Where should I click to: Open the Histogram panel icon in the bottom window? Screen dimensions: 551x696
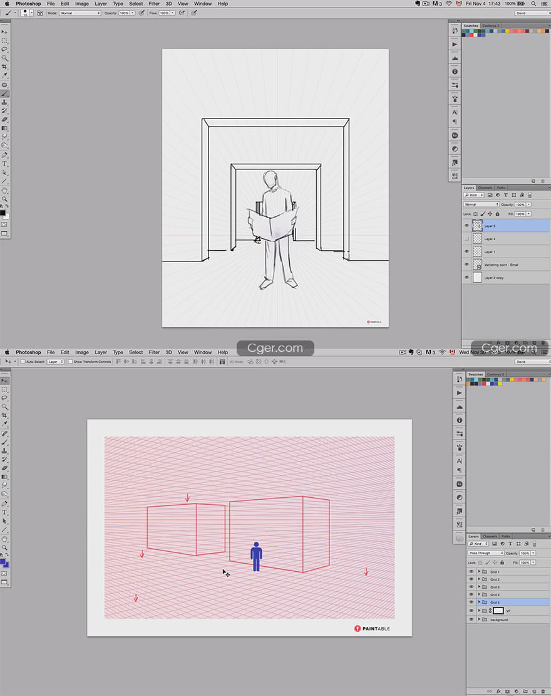click(x=460, y=406)
